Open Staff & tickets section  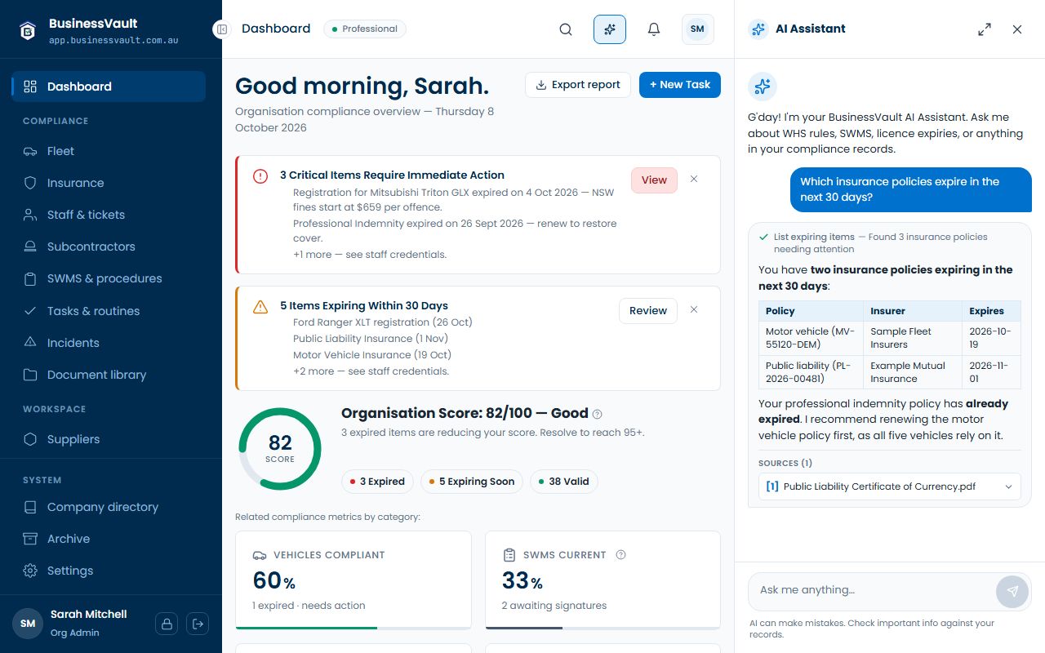click(x=109, y=215)
